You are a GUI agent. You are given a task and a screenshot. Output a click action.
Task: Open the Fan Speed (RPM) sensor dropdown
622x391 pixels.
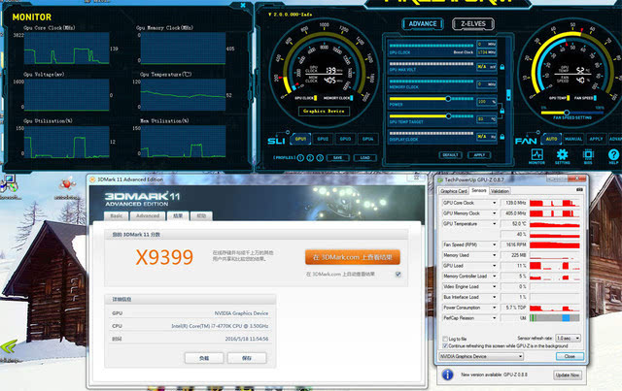click(495, 244)
